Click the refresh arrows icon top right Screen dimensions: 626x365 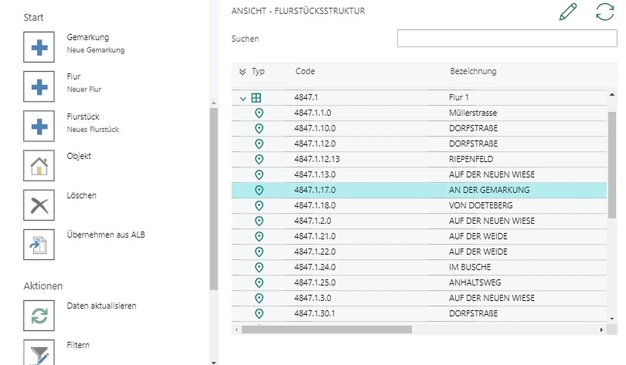click(x=605, y=12)
